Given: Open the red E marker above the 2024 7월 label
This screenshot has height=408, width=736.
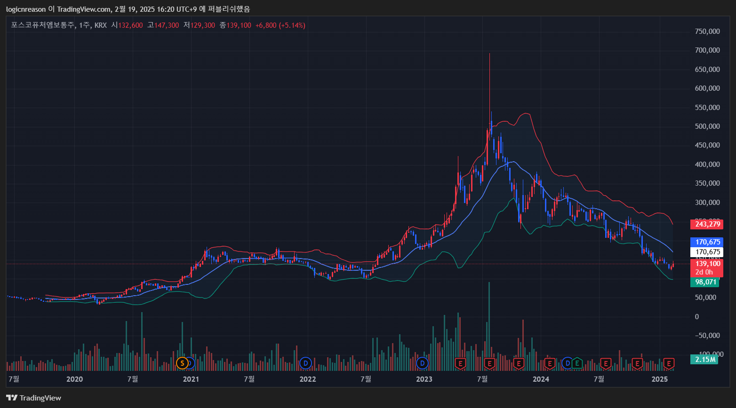Looking at the screenshot, I should [606, 363].
